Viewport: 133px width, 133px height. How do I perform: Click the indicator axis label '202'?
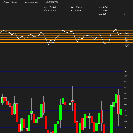click(x=127, y=40)
